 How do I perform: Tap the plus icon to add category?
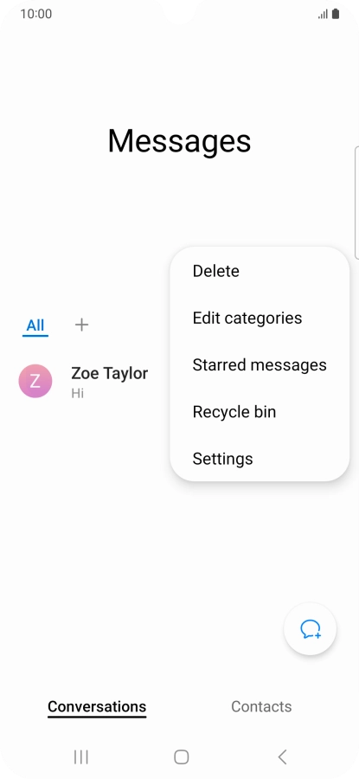click(81, 325)
